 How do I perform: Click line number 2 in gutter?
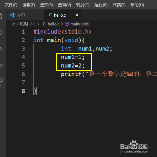23,40
